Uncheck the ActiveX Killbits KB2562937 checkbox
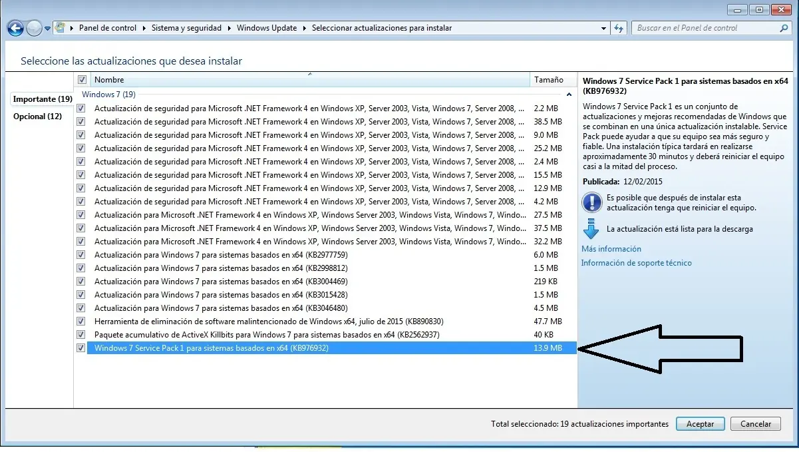Viewport: 799px width, 452px height. tap(81, 334)
